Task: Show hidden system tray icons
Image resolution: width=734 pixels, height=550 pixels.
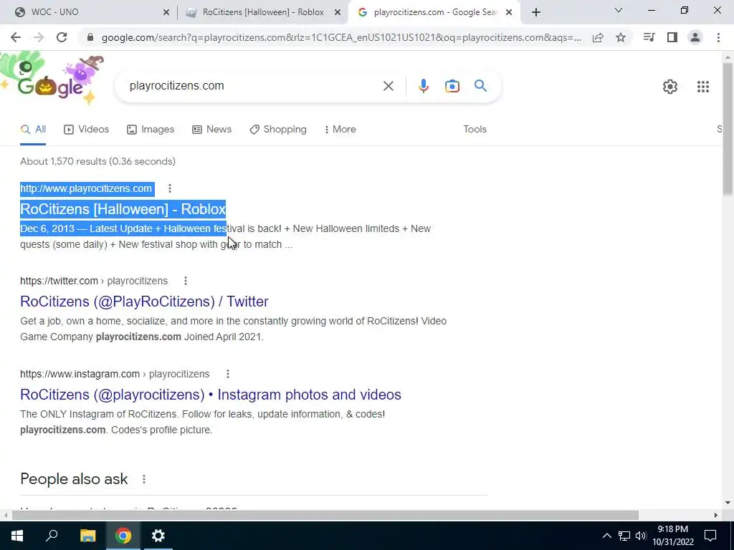Action: point(606,536)
